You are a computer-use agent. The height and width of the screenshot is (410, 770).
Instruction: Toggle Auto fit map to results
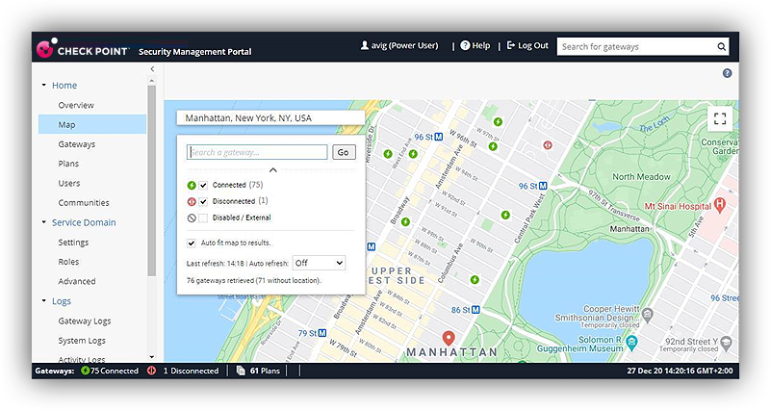click(x=191, y=243)
